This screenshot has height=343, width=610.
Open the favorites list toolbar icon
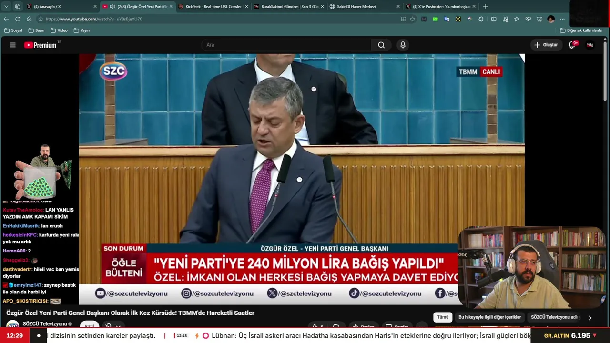(x=517, y=19)
